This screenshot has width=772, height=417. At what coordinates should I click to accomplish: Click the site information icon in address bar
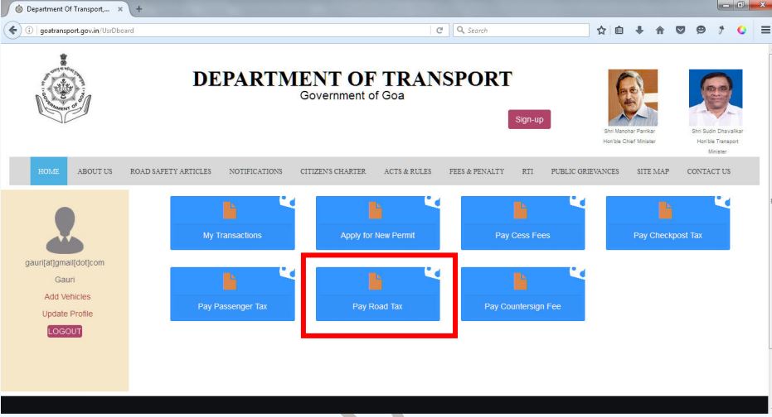point(29,31)
